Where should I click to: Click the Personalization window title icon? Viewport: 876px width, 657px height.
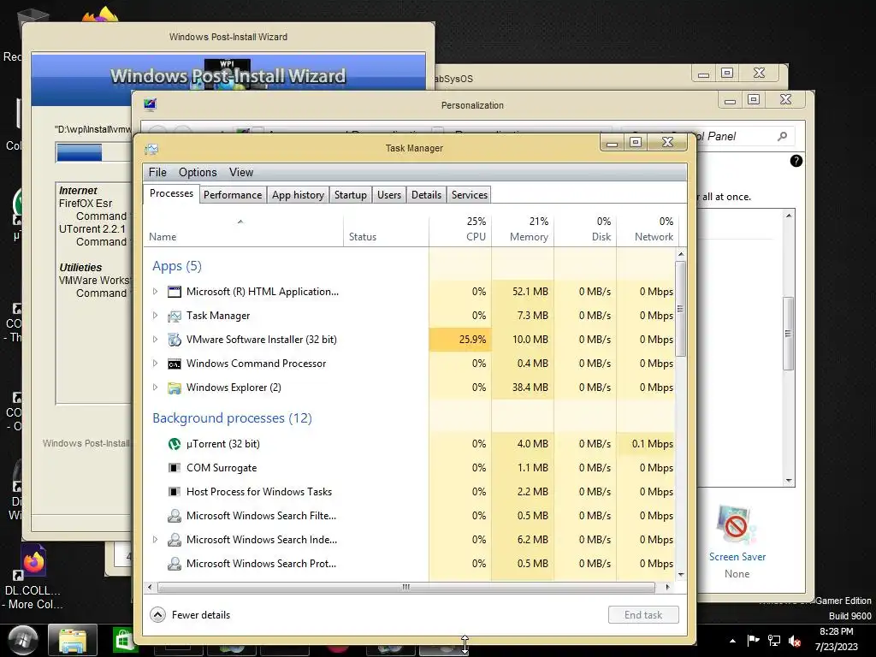150,104
